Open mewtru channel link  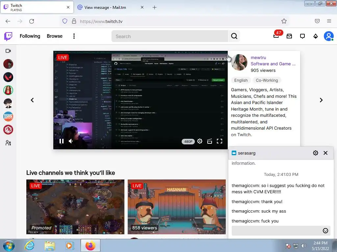click(x=258, y=57)
